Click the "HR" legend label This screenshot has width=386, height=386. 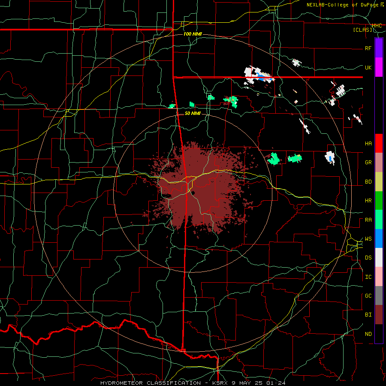coord(368,201)
